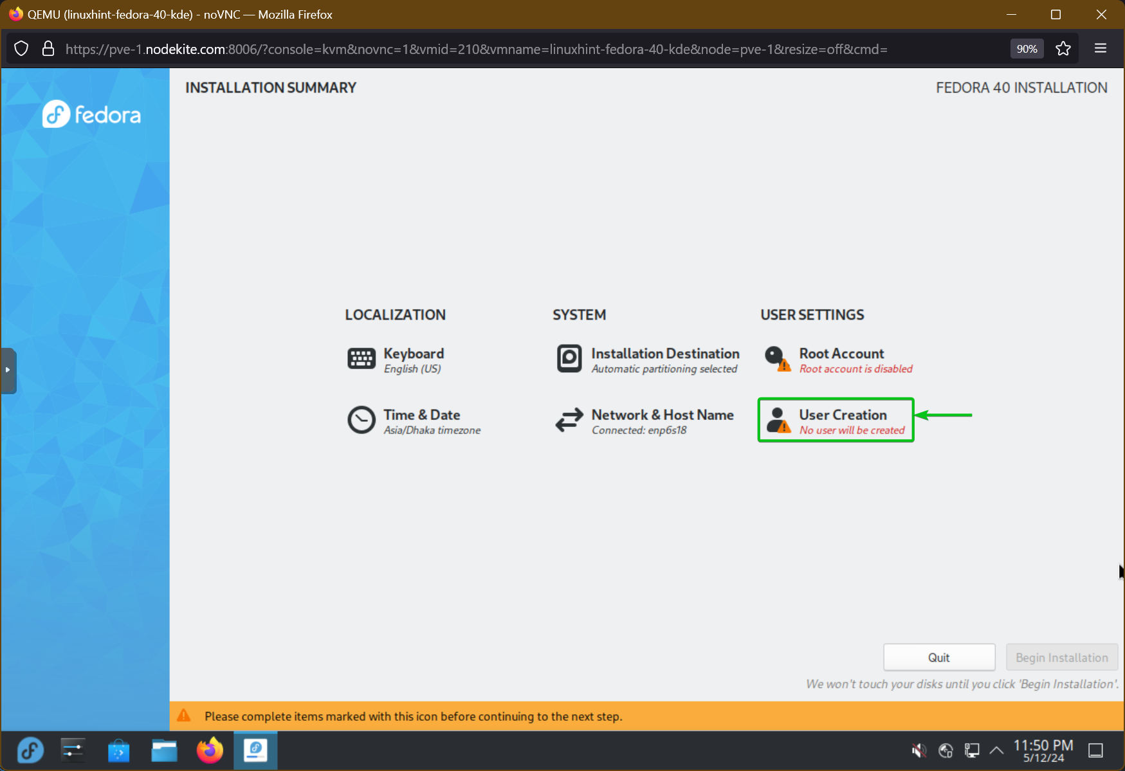Open Installation Destination via the disk icon
Viewport: 1125px width, 771px height.
point(569,359)
